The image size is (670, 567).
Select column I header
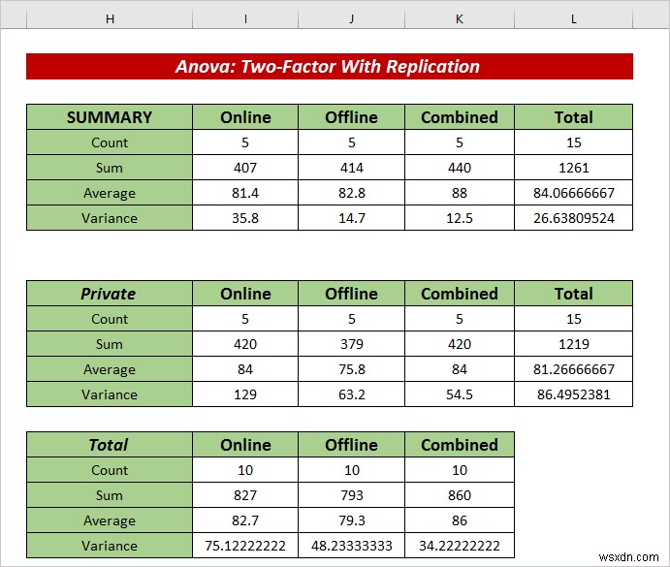click(245, 19)
